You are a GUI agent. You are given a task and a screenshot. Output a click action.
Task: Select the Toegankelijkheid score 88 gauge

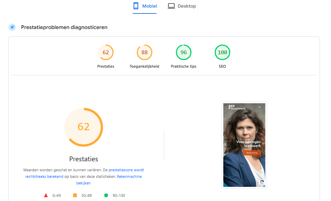(x=144, y=53)
